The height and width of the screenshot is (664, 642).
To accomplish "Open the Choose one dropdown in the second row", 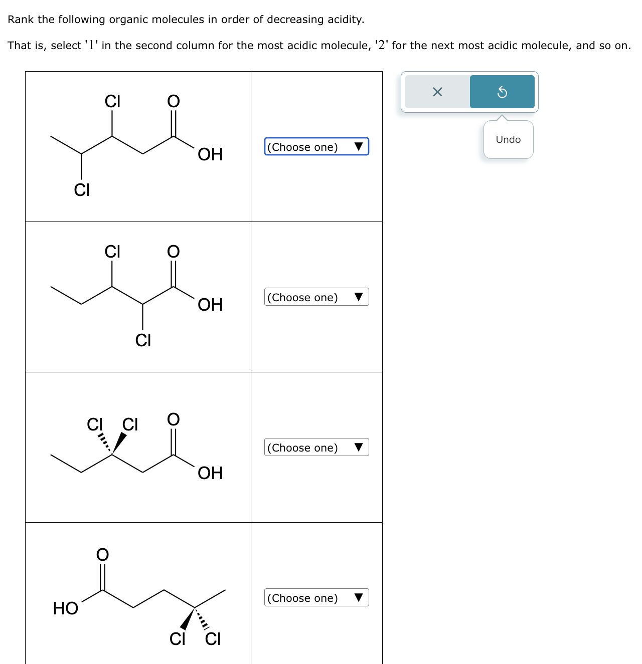I will [x=316, y=297].
